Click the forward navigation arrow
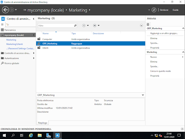 click(12, 10)
